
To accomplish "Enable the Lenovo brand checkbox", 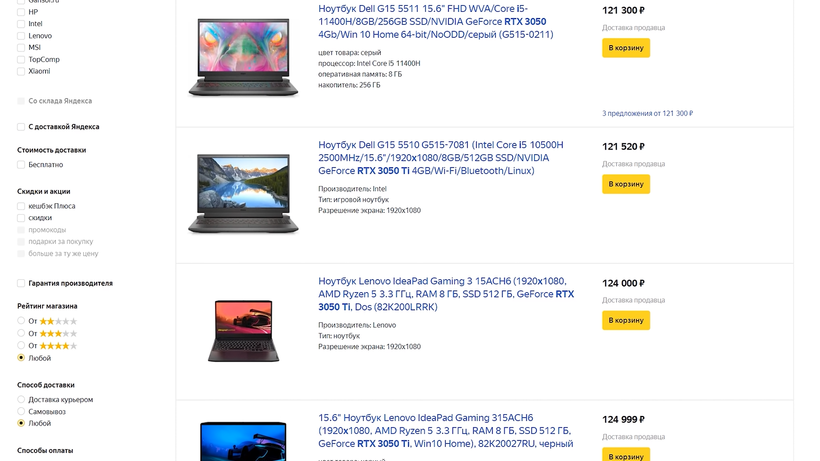I will click(x=21, y=36).
